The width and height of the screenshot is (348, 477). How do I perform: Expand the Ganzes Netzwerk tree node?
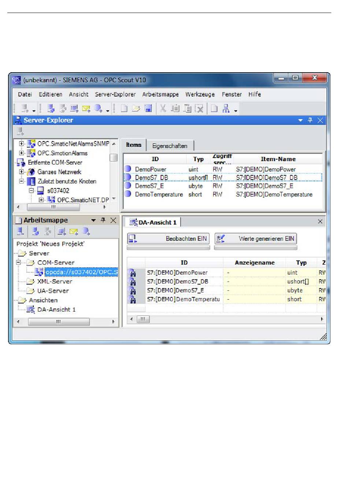point(22,172)
